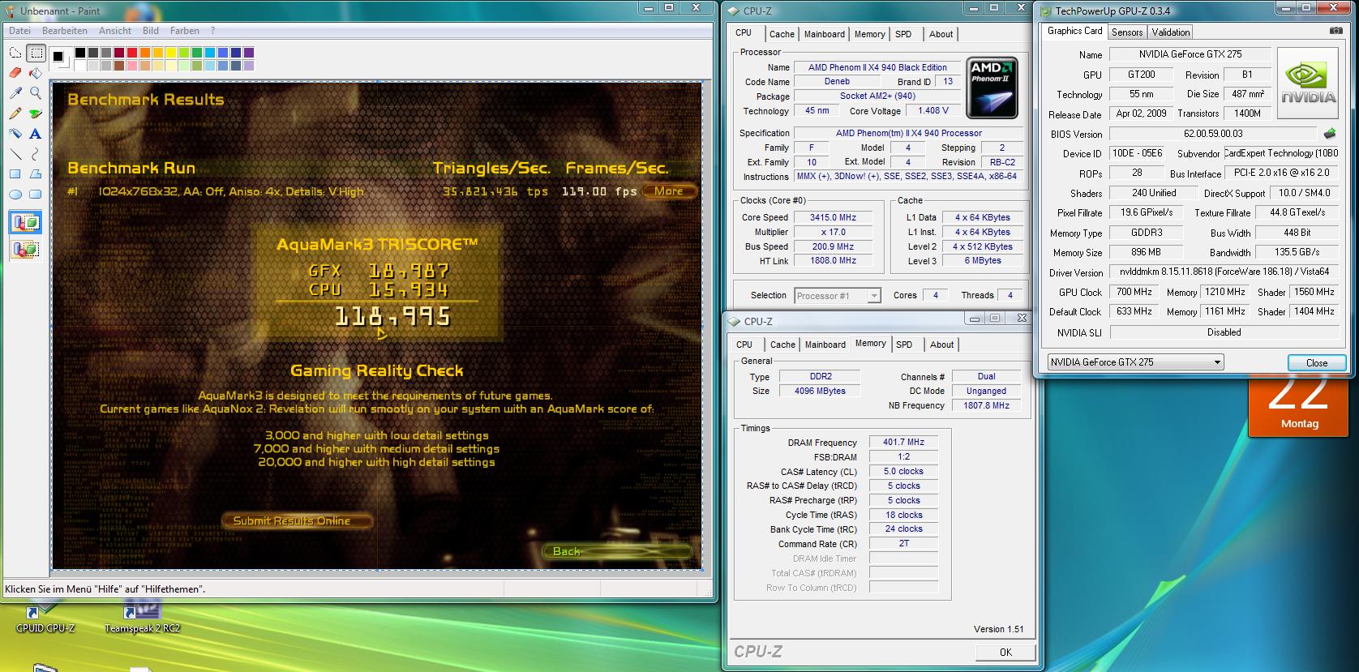Screen dimensions: 1359x672
Task: Pick the Rounded Rectangle tool
Action: tap(36, 195)
